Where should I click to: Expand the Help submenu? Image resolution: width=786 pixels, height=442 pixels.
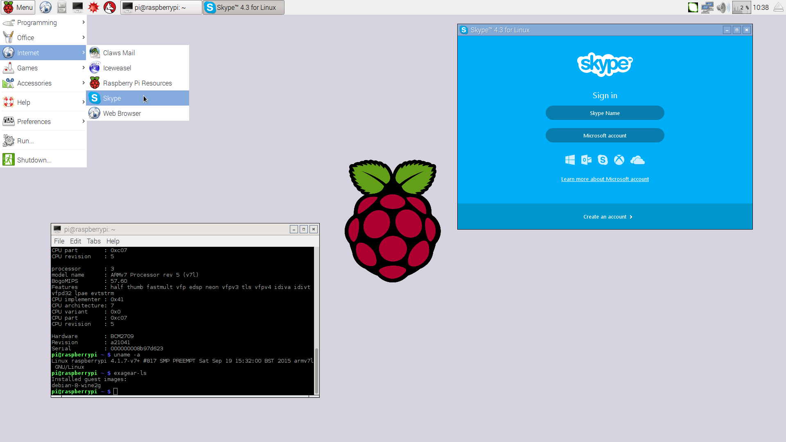point(43,102)
